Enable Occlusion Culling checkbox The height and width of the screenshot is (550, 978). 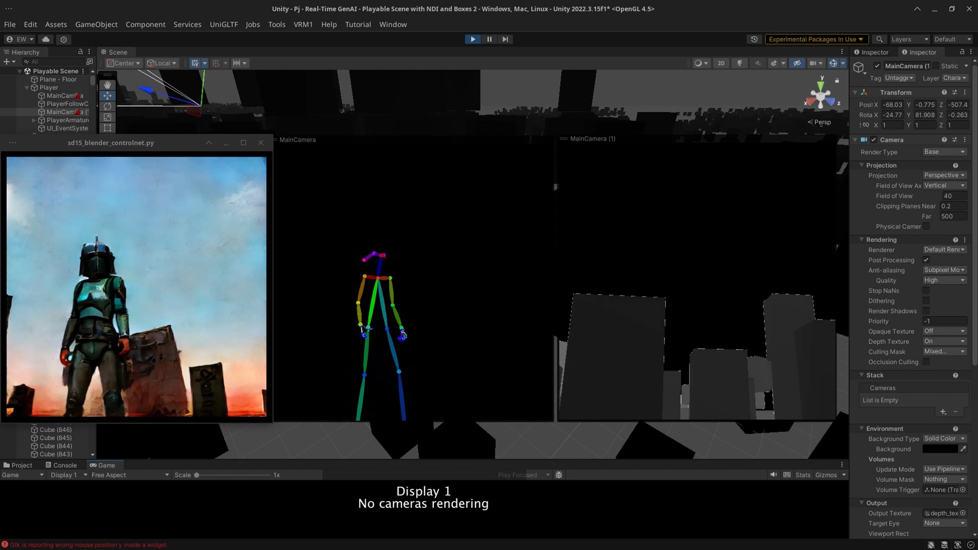coord(926,362)
